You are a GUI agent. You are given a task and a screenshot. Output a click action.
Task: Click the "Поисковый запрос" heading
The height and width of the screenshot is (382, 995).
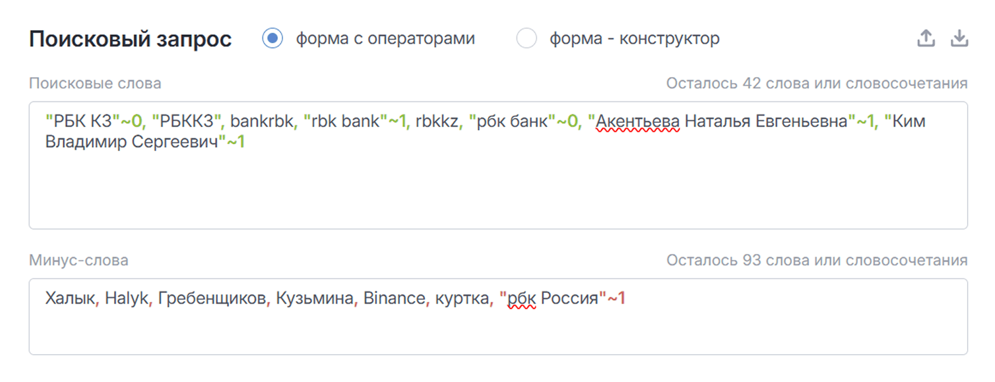(131, 39)
